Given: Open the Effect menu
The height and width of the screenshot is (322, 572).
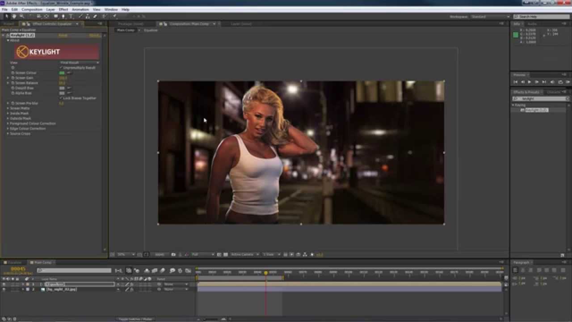Looking at the screenshot, I should pos(63,9).
